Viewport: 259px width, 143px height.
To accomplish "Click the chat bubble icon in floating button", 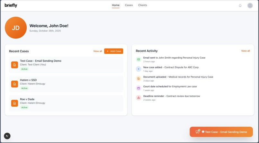I will pos(198,132).
